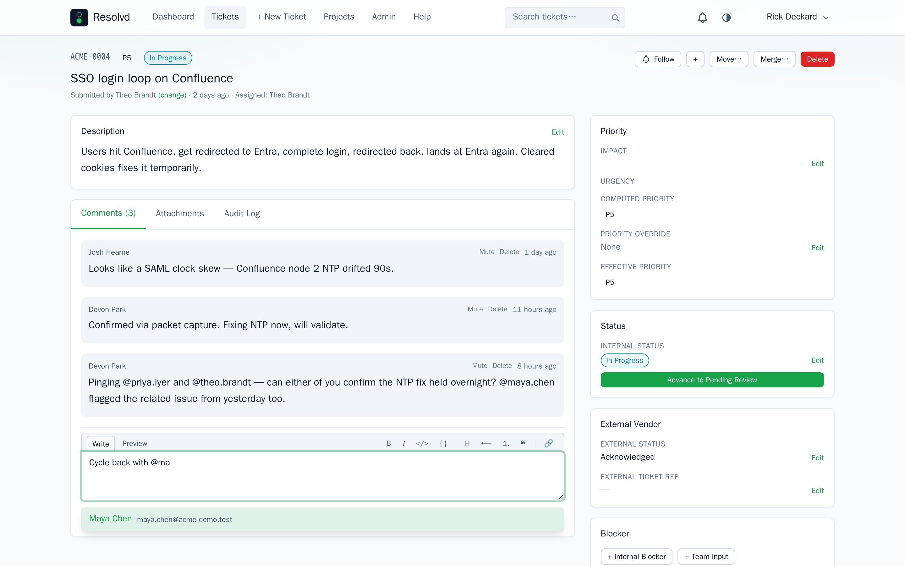Focus the Search tickets field
The image size is (905, 566).
tap(564, 17)
